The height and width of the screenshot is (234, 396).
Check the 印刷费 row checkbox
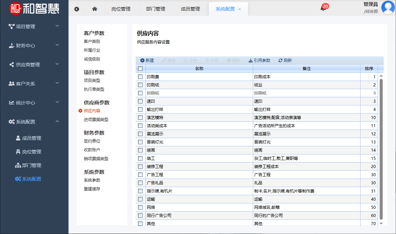(x=140, y=77)
